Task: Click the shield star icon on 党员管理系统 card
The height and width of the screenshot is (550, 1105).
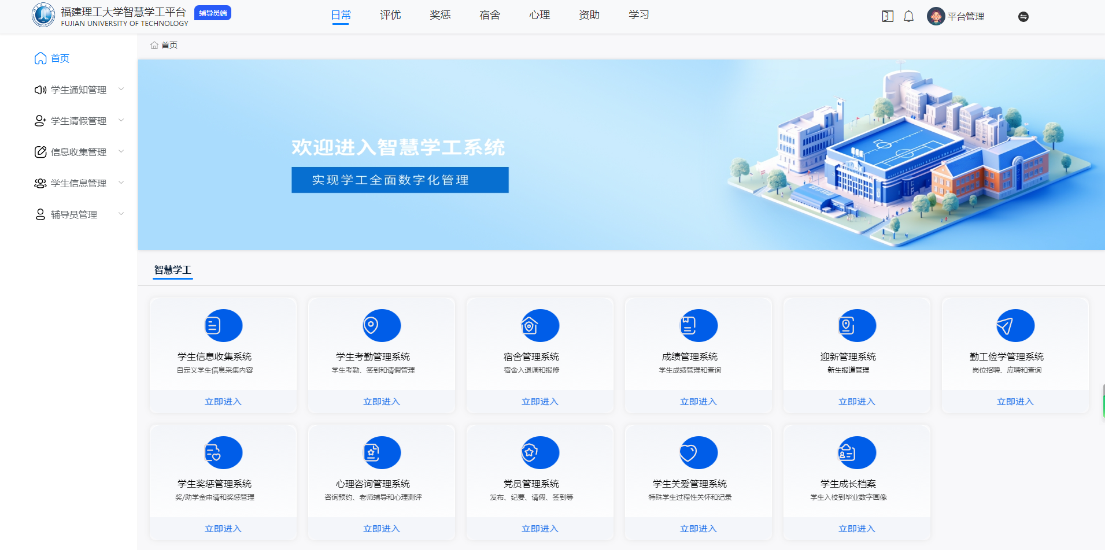Action: click(x=539, y=452)
